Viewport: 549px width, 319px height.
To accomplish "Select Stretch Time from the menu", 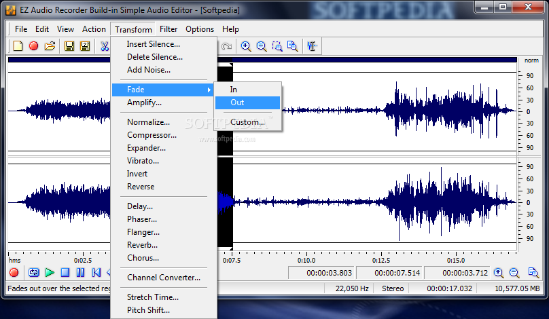I will [x=163, y=297].
